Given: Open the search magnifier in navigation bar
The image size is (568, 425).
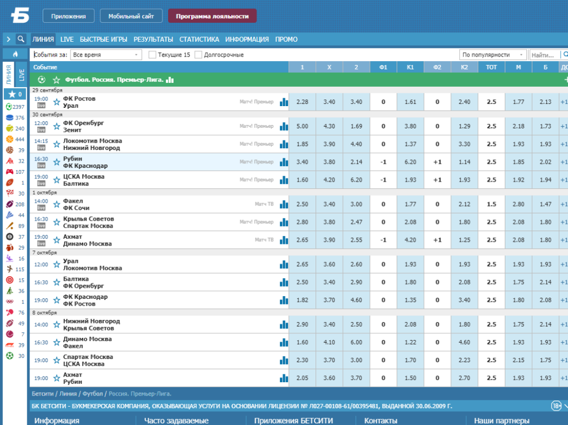Looking at the screenshot, I should 21,39.
